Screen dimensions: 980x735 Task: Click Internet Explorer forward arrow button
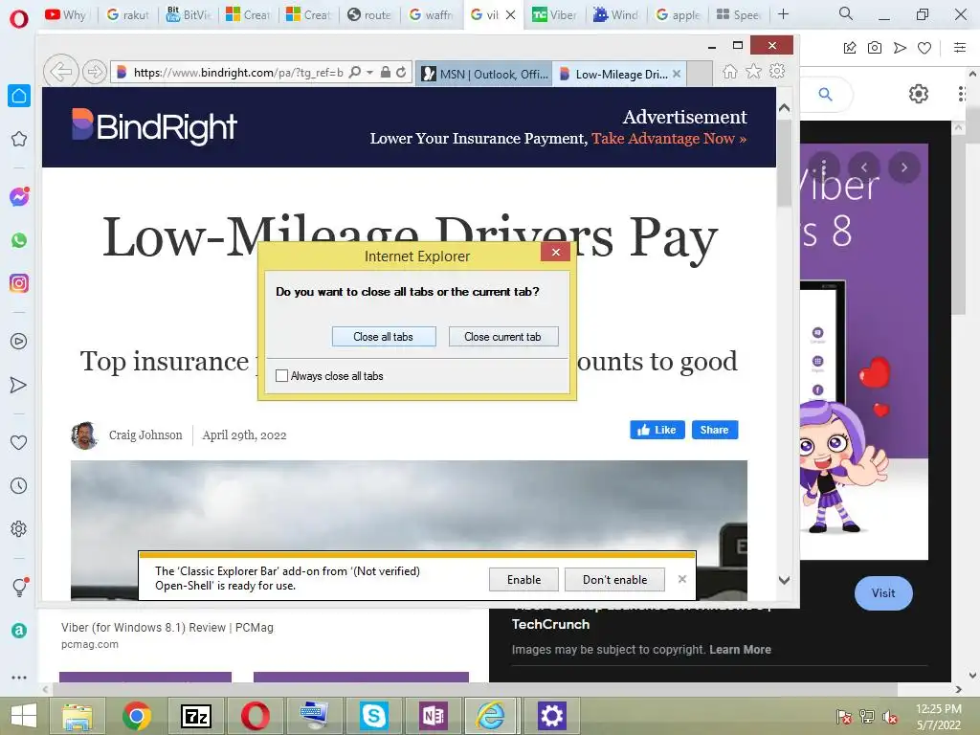[95, 73]
